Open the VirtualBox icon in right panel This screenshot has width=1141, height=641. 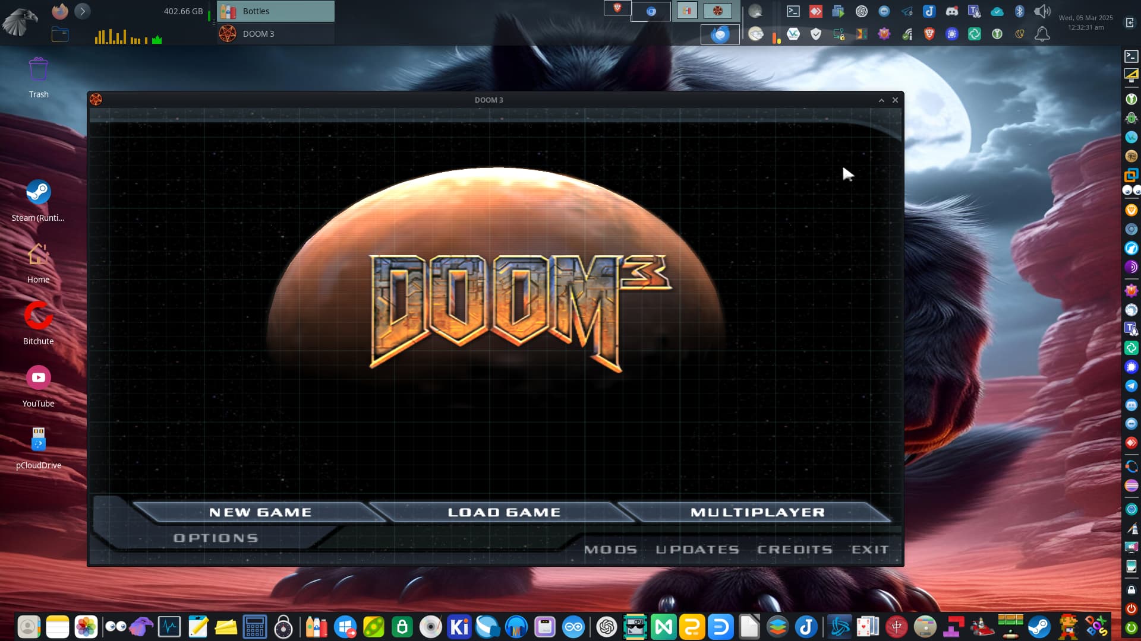pyautogui.click(x=1131, y=175)
